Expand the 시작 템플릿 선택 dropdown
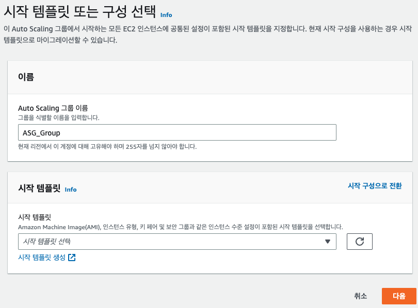 pyautogui.click(x=177, y=242)
